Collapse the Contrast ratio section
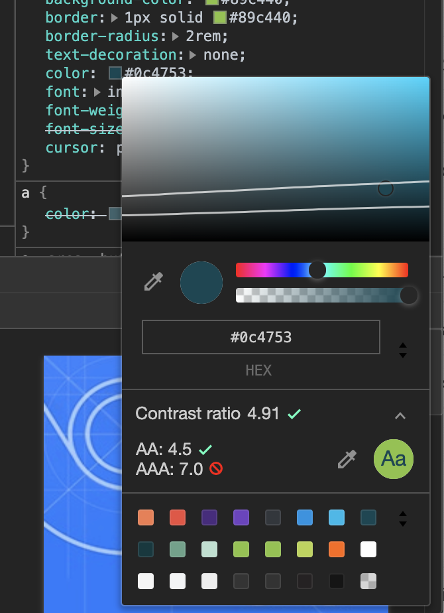The height and width of the screenshot is (613, 444). [x=400, y=415]
